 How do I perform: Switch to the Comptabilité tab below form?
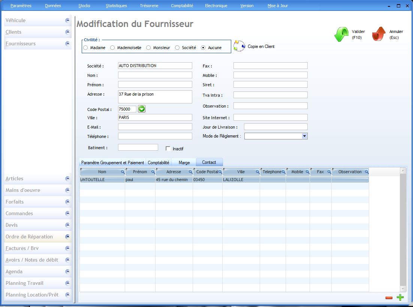point(158,163)
